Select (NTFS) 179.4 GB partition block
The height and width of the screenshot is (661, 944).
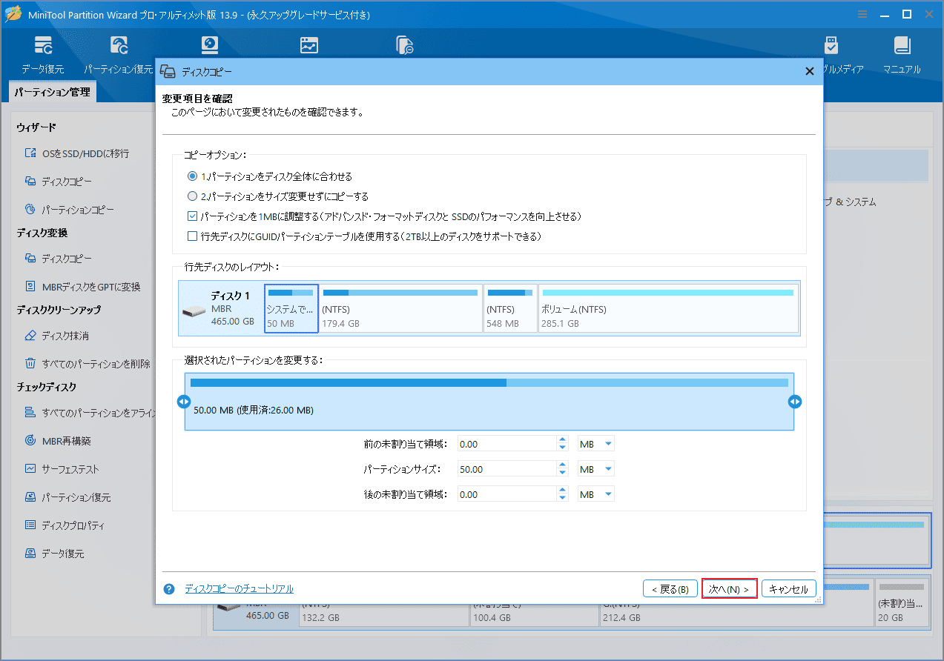tap(400, 308)
